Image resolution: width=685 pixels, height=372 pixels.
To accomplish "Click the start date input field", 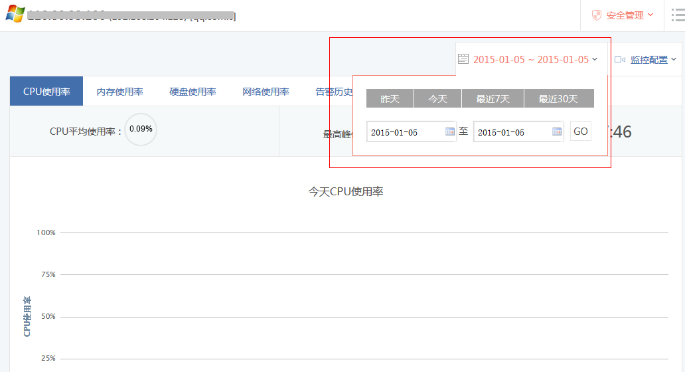I will point(411,132).
